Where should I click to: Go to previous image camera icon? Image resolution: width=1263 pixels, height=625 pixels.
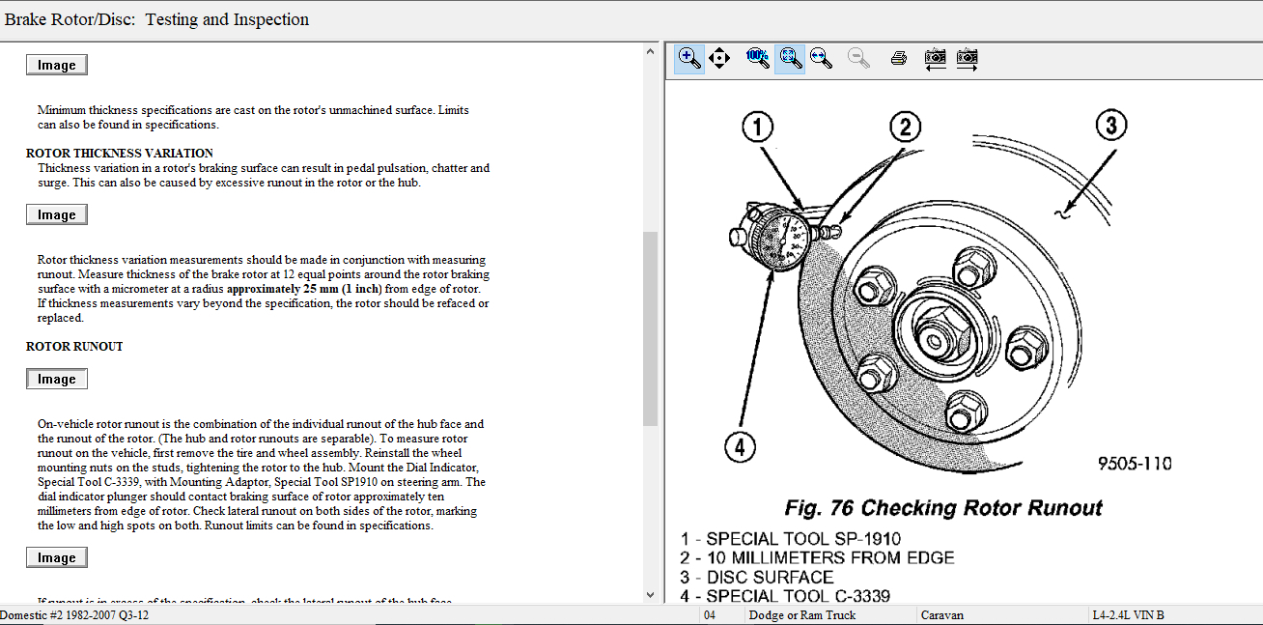[935, 59]
